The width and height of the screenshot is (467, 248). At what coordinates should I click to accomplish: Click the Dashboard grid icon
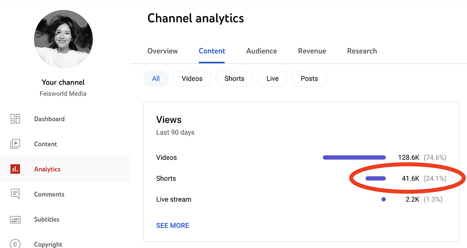pos(15,119)
